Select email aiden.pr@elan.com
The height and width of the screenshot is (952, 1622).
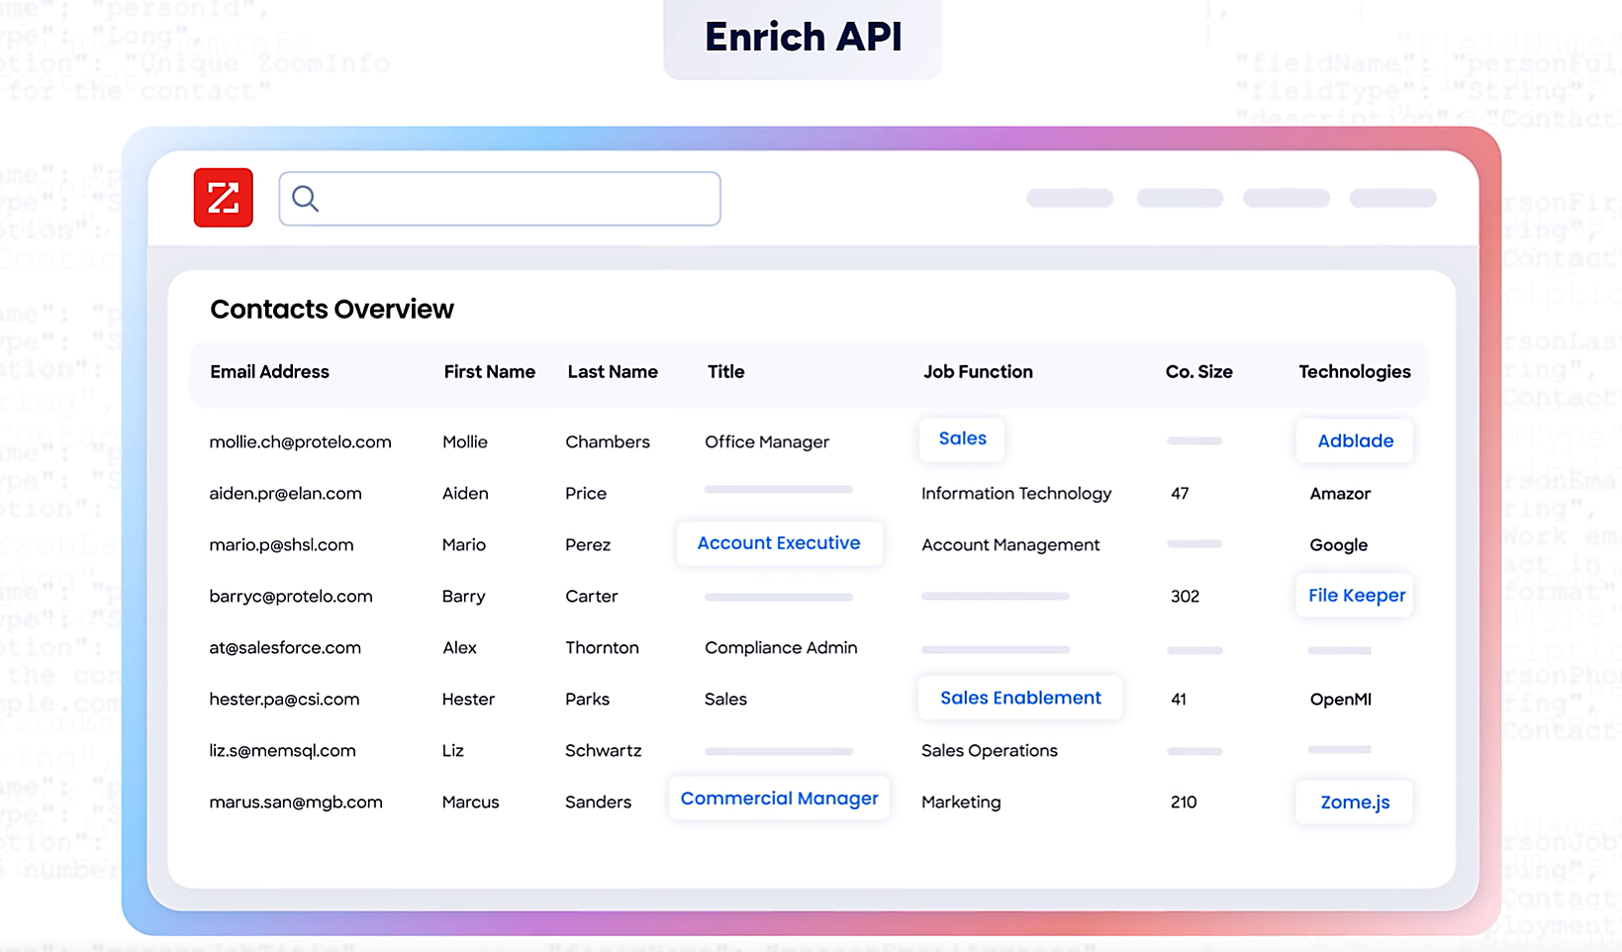point(285,494)
